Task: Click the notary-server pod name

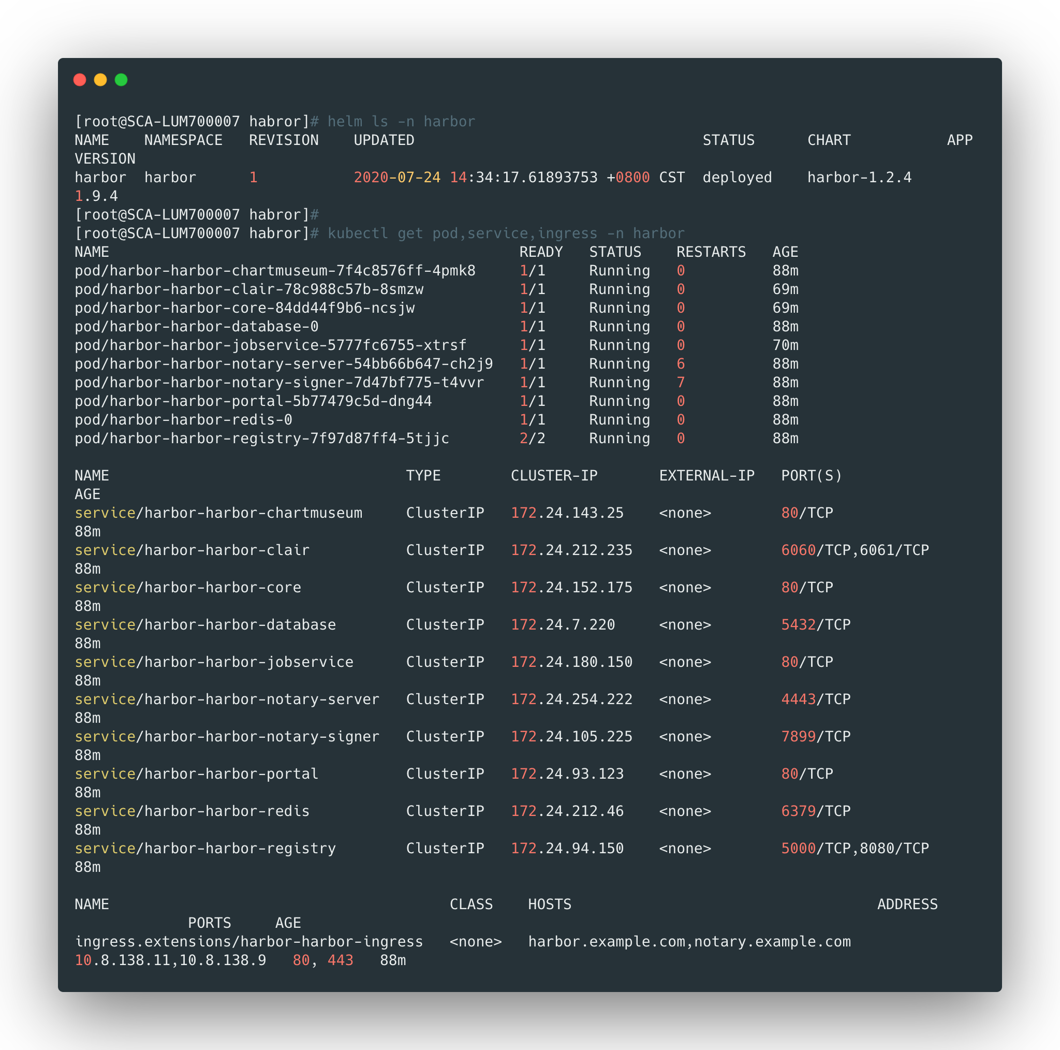Action: coord(284,364)
